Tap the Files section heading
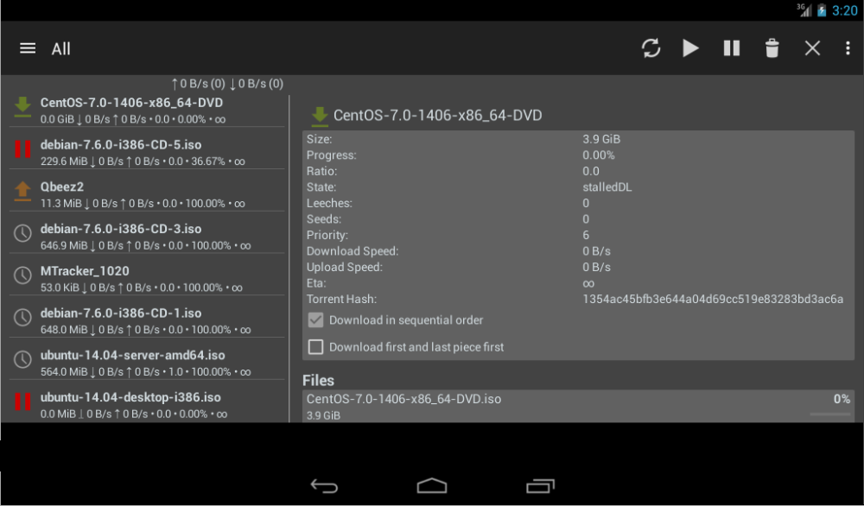Screen dimensions: 864x506 (x=318, y=381)
